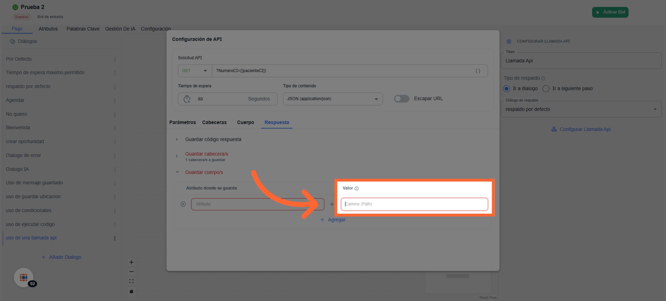The image size is (666, 301).
Task: Switch to the Cabeceras tab
Action: click(x=214, y=122)
